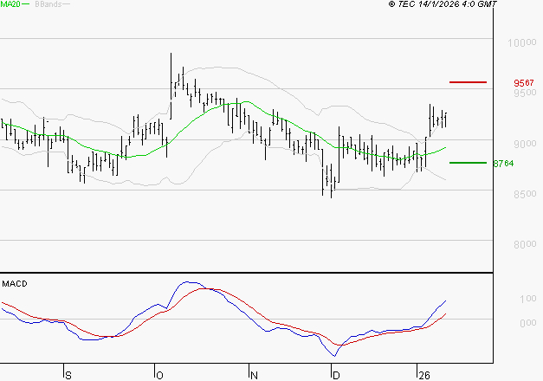The image size is (543, 381).
Task: Click the green support level line
Action: [x=468, y=163]
